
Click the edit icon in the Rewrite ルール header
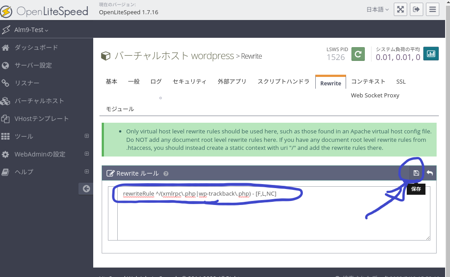point(111,173)
